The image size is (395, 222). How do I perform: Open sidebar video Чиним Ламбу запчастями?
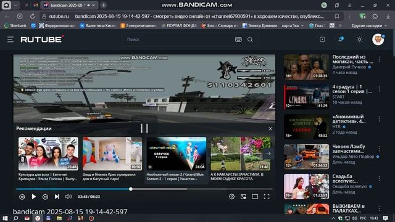coord(306,157)
